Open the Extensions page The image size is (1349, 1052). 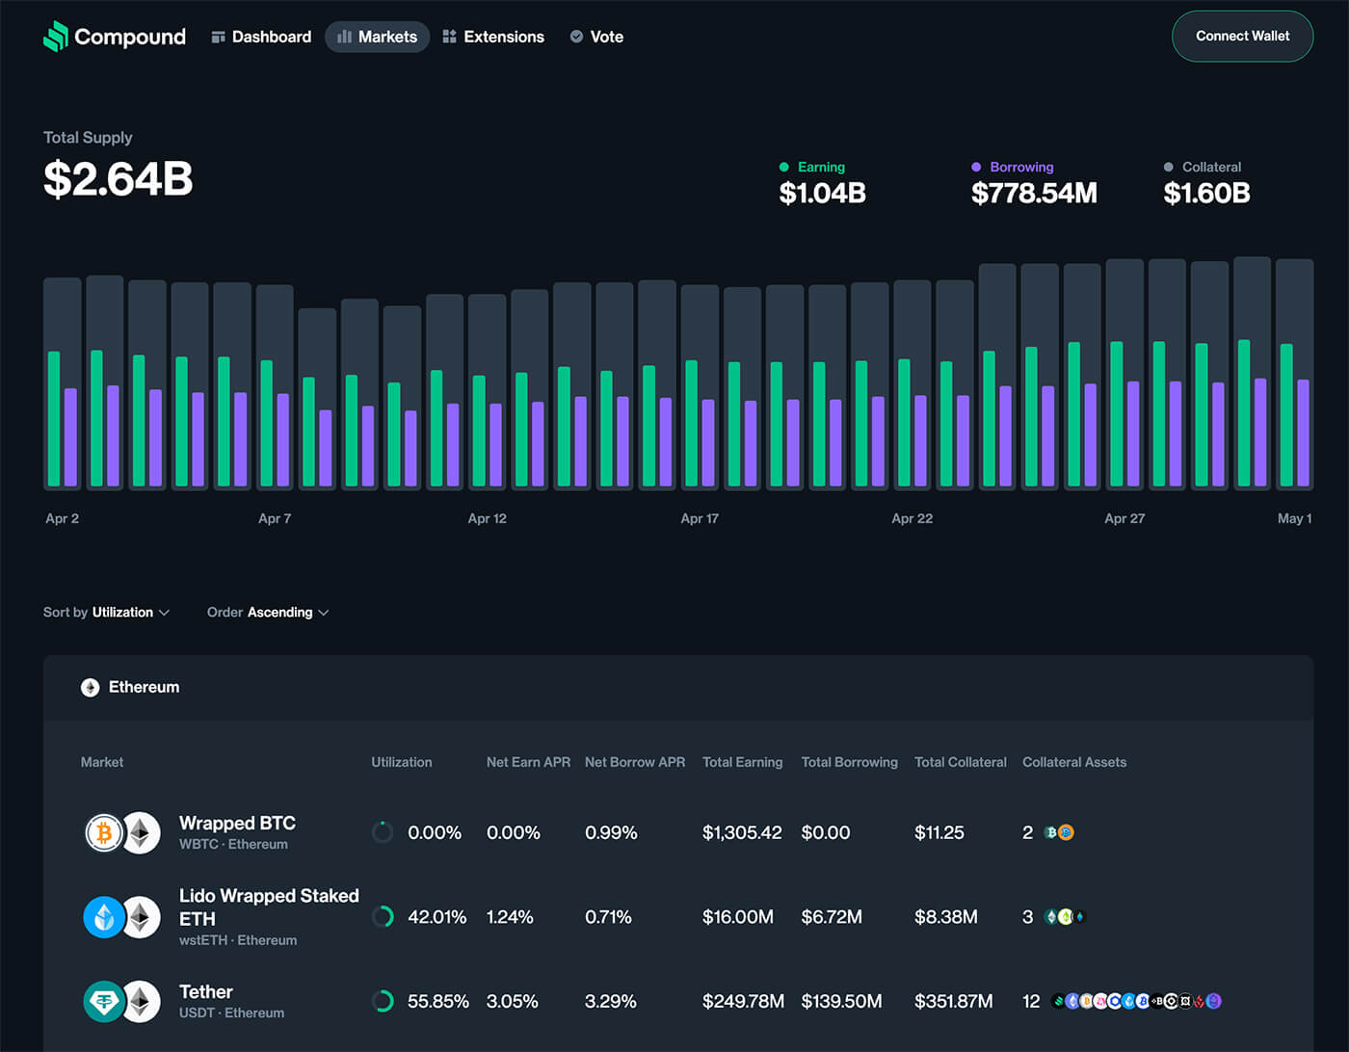492,37
